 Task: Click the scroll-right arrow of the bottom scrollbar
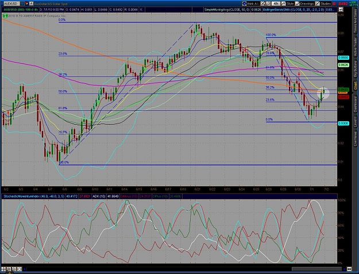click(344, 269)
